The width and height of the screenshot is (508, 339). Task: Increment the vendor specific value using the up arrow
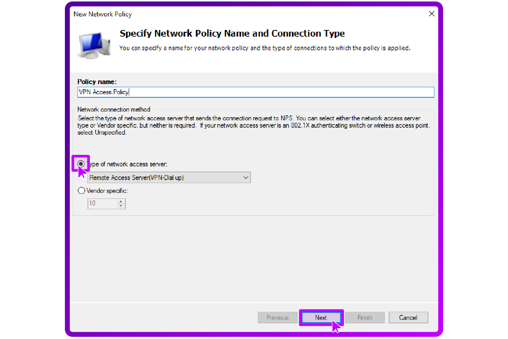coord(121,201)
